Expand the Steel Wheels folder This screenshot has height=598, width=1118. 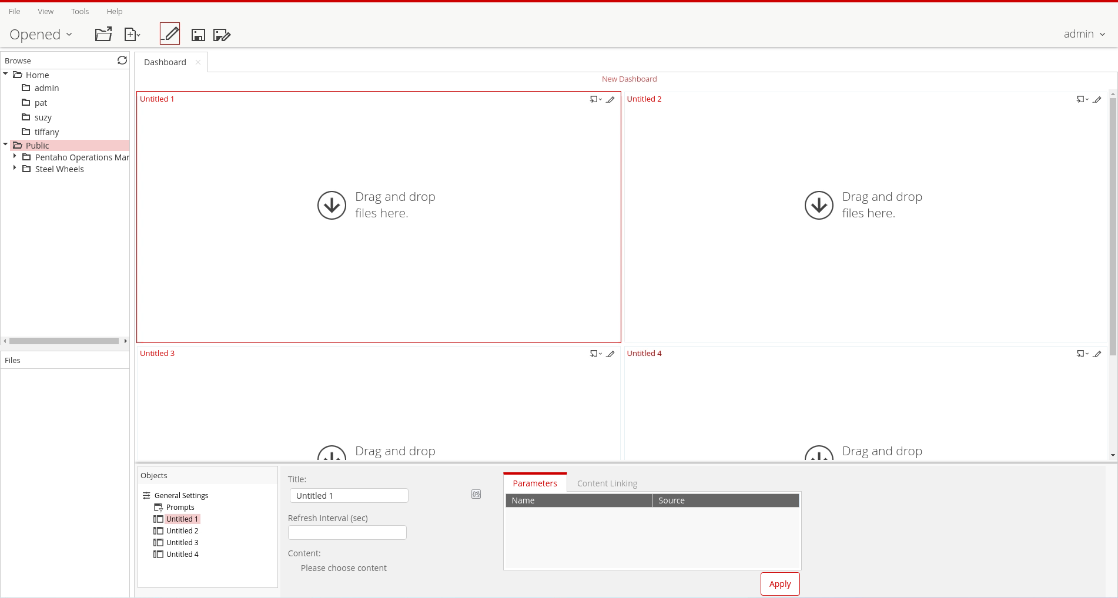(x=15, y=168)
